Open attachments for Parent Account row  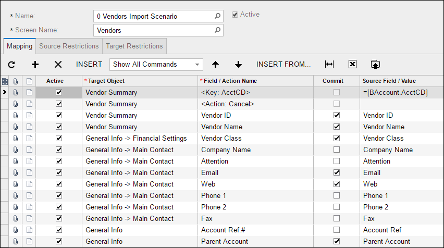tap(16, 242)
